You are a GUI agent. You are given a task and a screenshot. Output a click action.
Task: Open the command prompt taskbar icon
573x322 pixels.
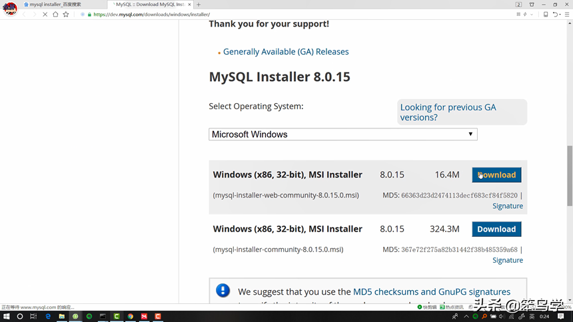pos(103,316)
